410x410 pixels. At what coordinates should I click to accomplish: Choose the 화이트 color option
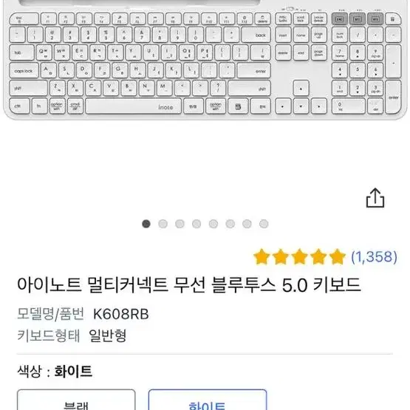click(208, 400)
